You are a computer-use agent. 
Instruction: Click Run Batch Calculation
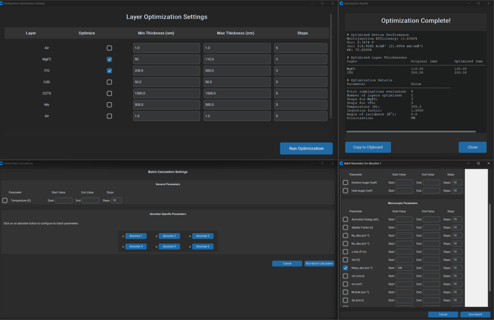click(319, 263)
